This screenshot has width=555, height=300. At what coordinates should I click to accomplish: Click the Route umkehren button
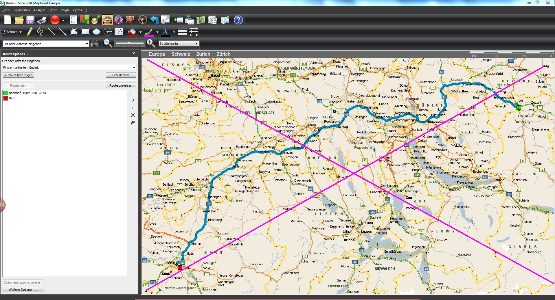point(121,85)
